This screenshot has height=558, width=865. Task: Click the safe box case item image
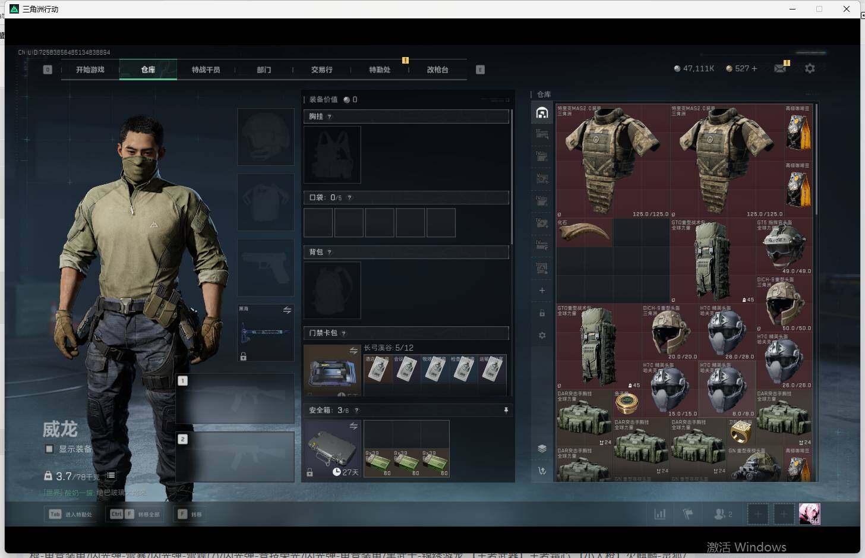click(x=332, y=450)
